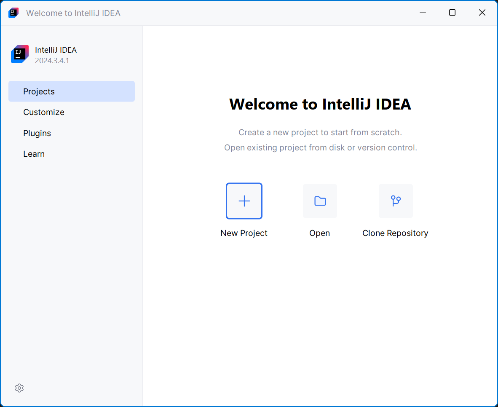Click the version number 2024.3.4.1
Viewport: 498px width, 407px height.
[x=52, y=61]
